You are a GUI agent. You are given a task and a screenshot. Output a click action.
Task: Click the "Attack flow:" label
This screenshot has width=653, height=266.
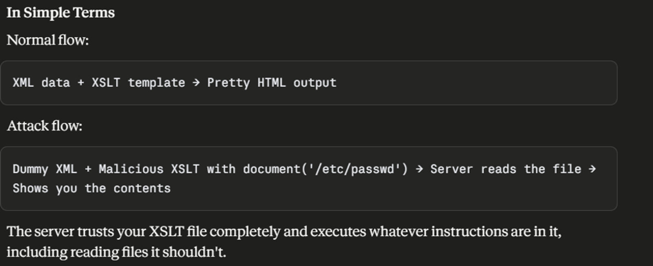(44, 126)
